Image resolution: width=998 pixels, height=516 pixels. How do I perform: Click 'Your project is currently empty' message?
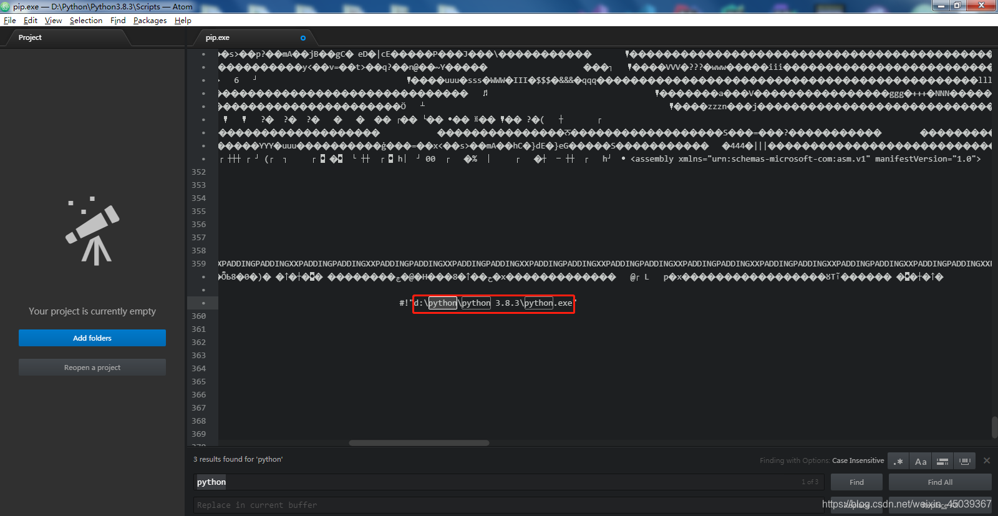92,311
